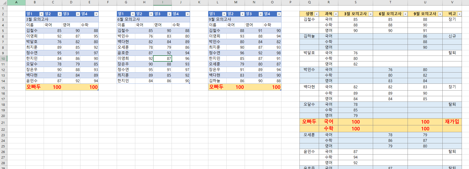Click the 김하늘 name cell in column Q
The width and height of the screenshot is (469, 169).
pyautogui.click(x=309, y=36)
